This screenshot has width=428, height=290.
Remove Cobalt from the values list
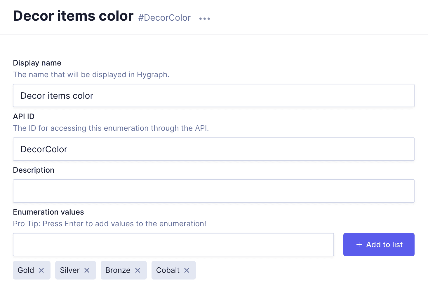pyautogui.click(x=187, y=270)
